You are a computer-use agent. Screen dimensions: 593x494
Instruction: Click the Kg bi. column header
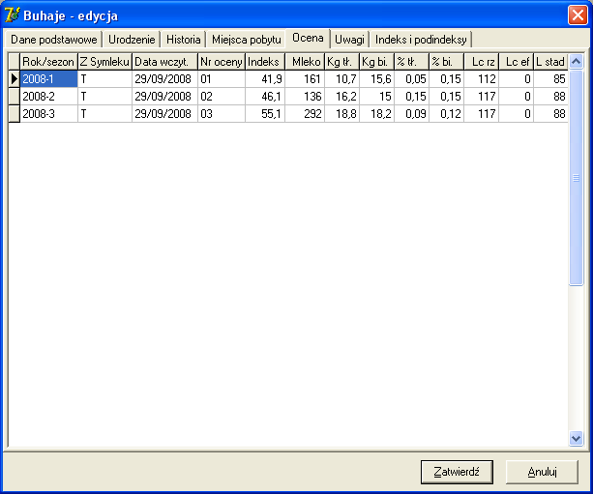[376, 62]
